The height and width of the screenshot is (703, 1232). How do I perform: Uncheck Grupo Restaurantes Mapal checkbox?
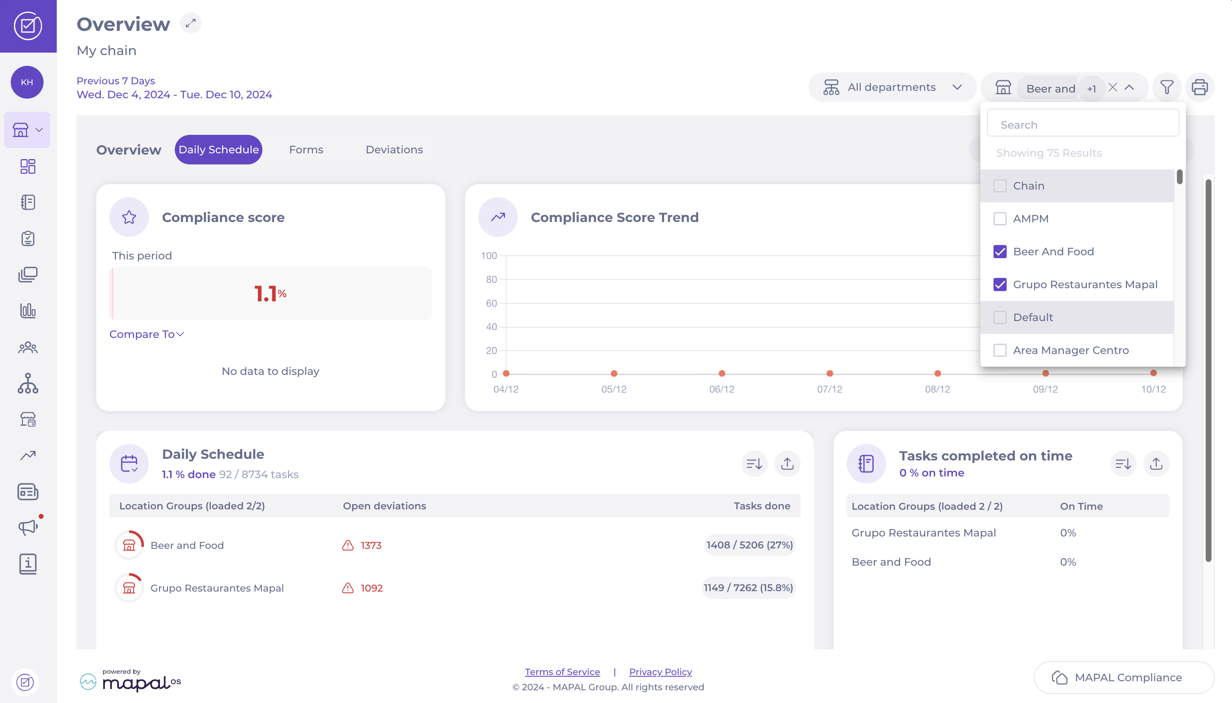click(1000, 284)
